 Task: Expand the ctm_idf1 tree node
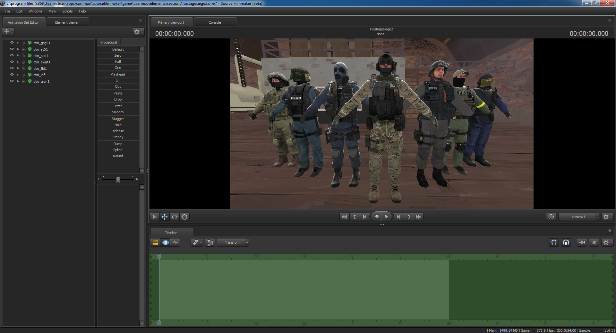pyautogui.click(x=23, y=75)
